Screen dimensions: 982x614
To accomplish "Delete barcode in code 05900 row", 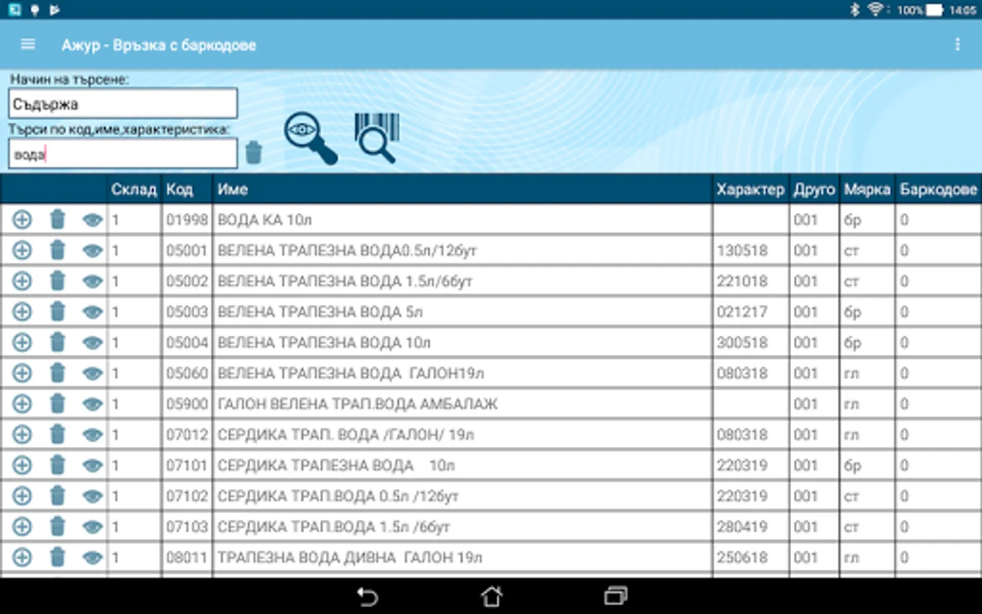I will coord(57,404).
